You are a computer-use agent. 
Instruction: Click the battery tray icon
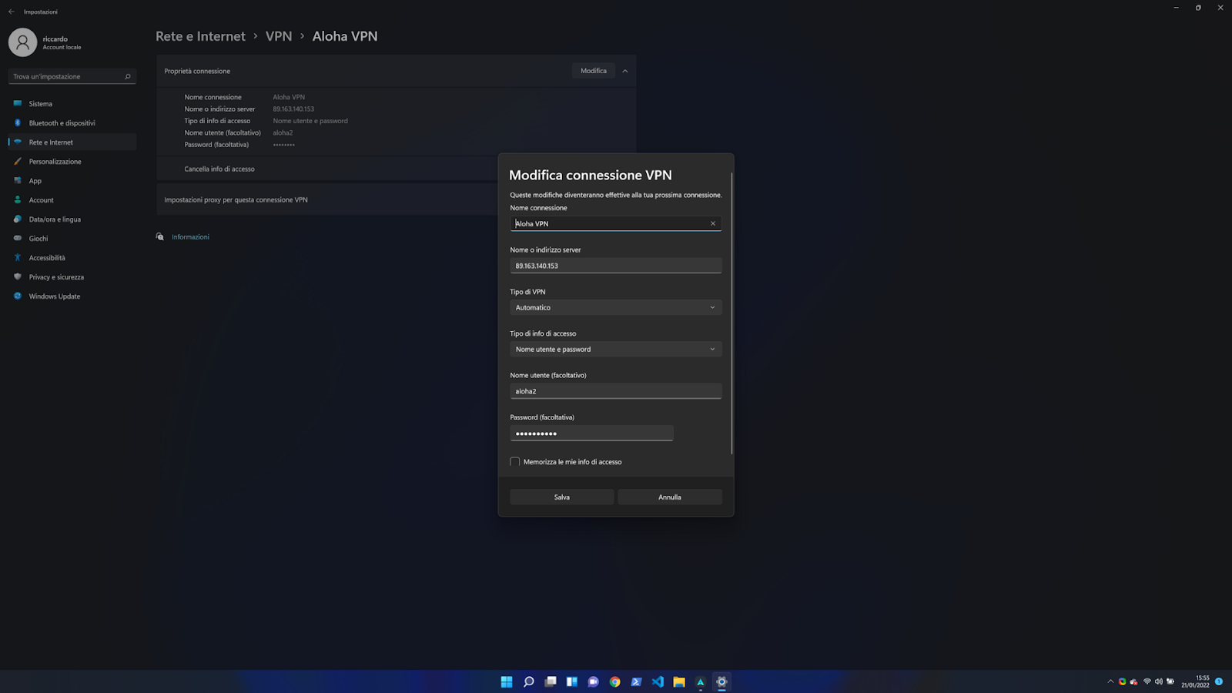point(1170,681)
